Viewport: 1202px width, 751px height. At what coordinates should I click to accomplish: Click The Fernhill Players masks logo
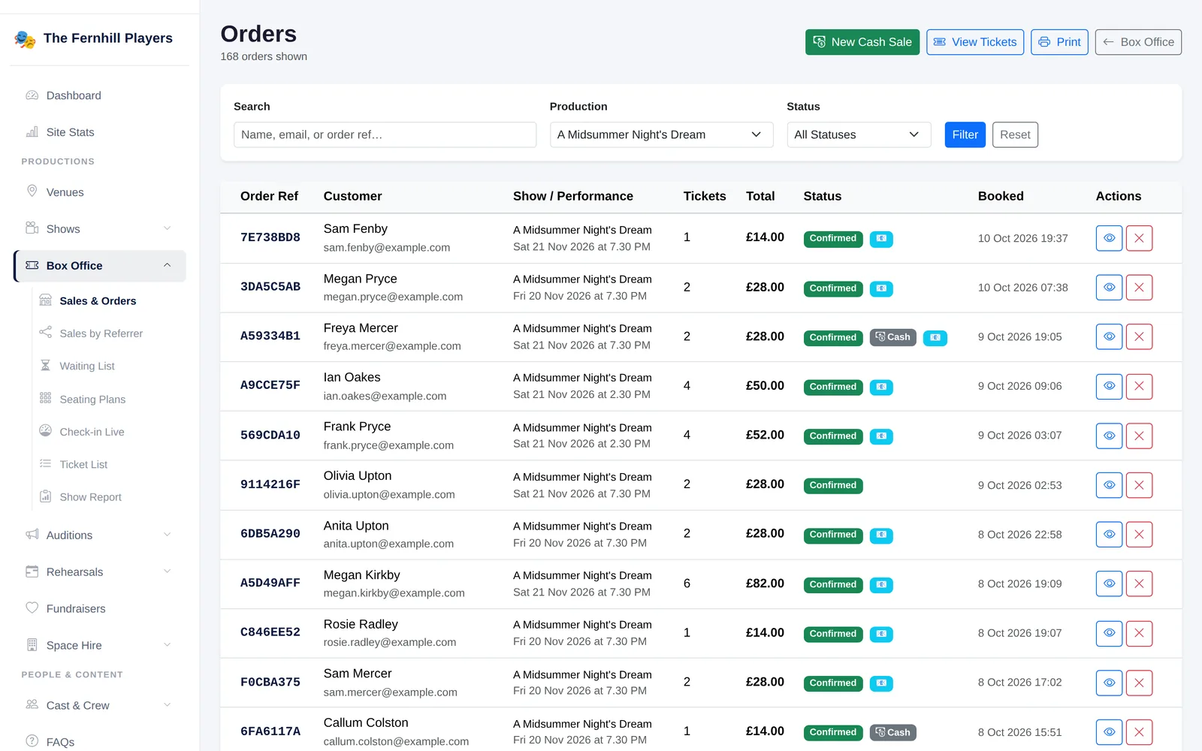[x=25, y=39]
